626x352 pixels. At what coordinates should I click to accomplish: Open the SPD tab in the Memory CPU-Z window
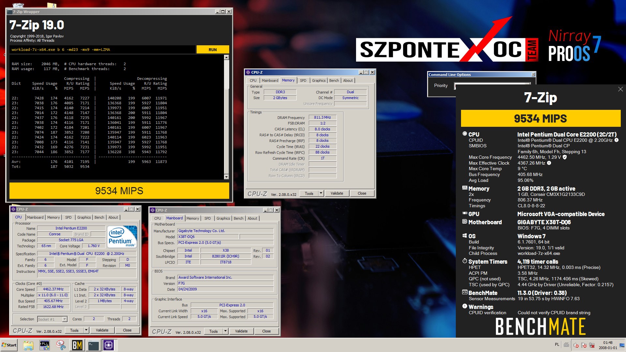tap(303, 81)
